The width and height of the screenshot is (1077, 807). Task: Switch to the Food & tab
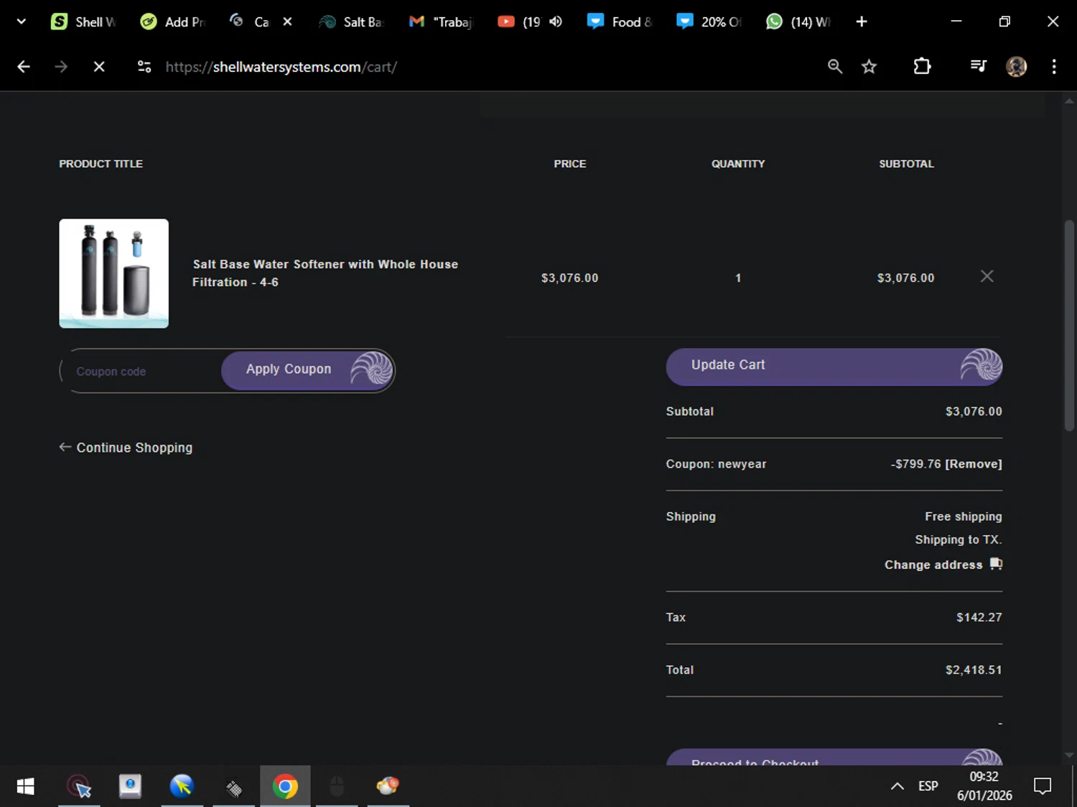tap(619, 22)
